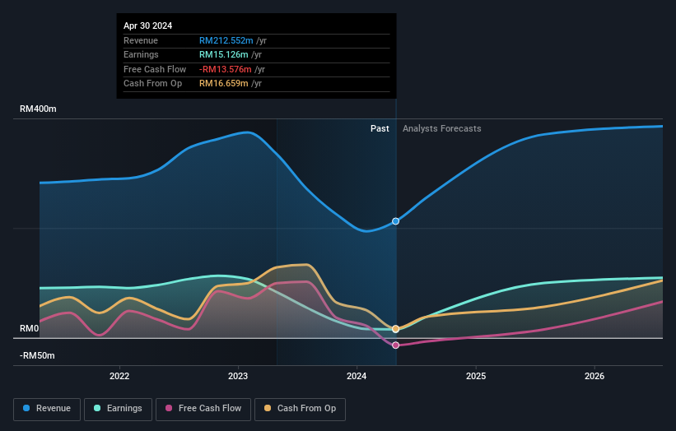Select the pink Free Cash Flow data point
This screenshot has height=431, width=676.
395,345
